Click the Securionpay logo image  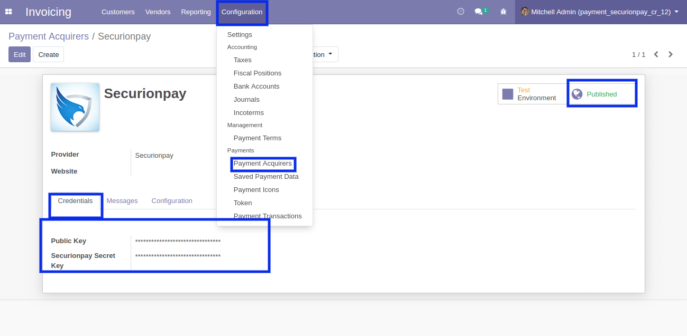(75, 107)
